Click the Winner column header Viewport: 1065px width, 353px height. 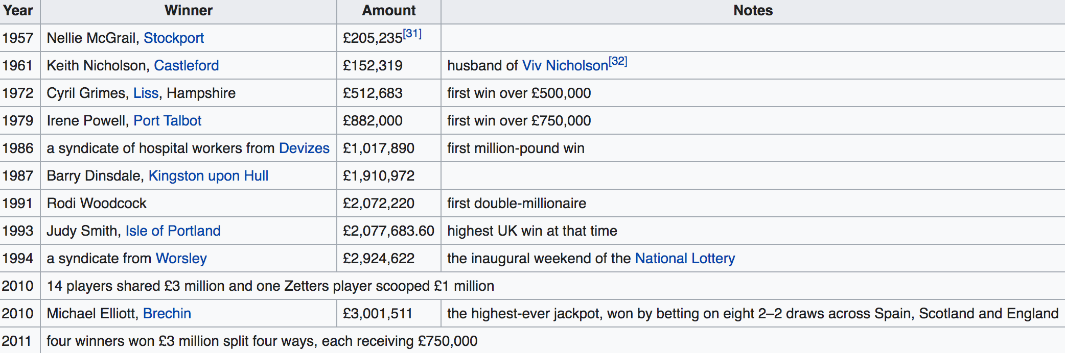coord(189,11)
